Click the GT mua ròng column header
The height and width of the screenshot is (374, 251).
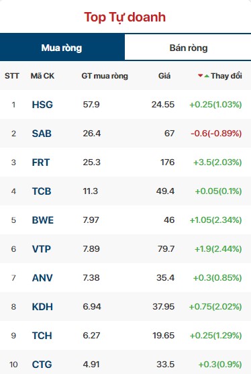click(105, 76)
